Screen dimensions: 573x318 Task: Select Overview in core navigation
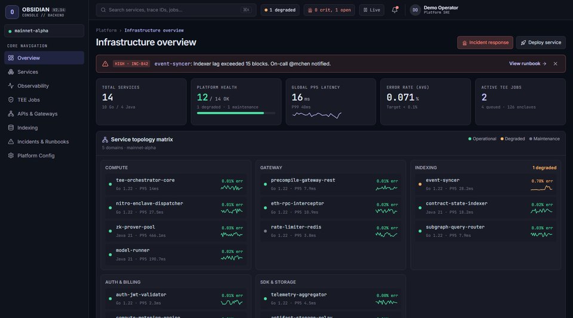click(x=44, y=58)
